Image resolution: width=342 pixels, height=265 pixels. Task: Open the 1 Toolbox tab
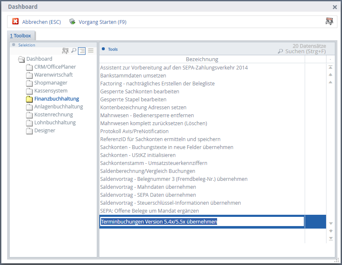(21, 36)
